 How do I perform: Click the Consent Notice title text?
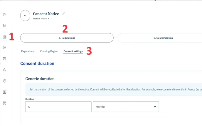pos(46,14)
